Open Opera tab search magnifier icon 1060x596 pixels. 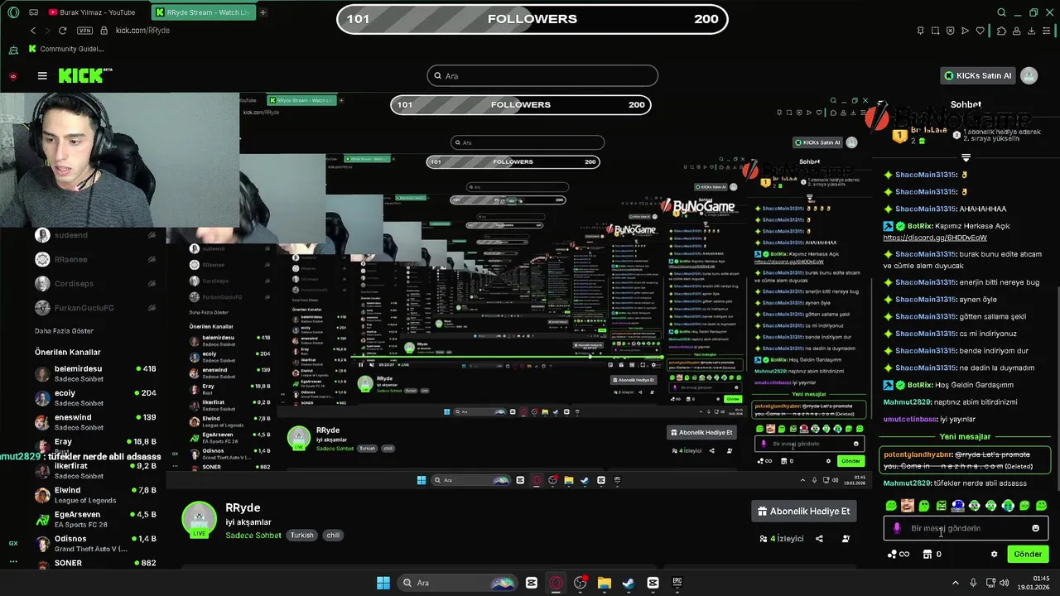point(1001,12)
